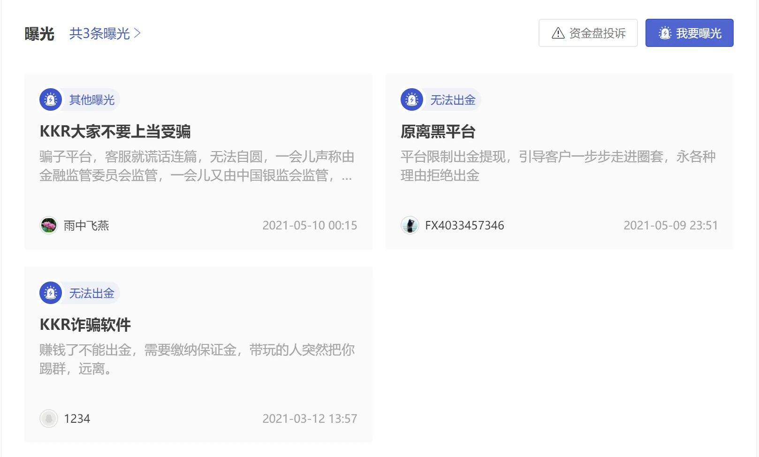
Task: Click the siren icon beside 其他曝光
Action: pyautogui.click(x=51, y=99)
